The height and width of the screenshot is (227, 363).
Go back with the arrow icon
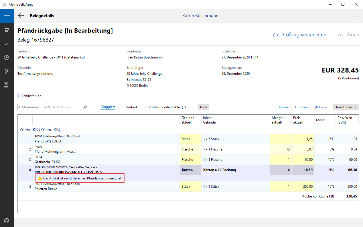point(21,16)
